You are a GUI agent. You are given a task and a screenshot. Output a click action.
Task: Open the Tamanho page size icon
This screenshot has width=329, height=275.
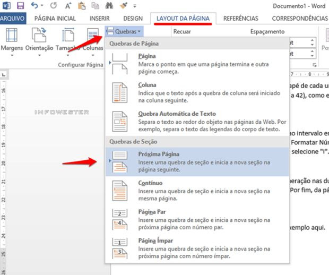(x=68, y=35)
